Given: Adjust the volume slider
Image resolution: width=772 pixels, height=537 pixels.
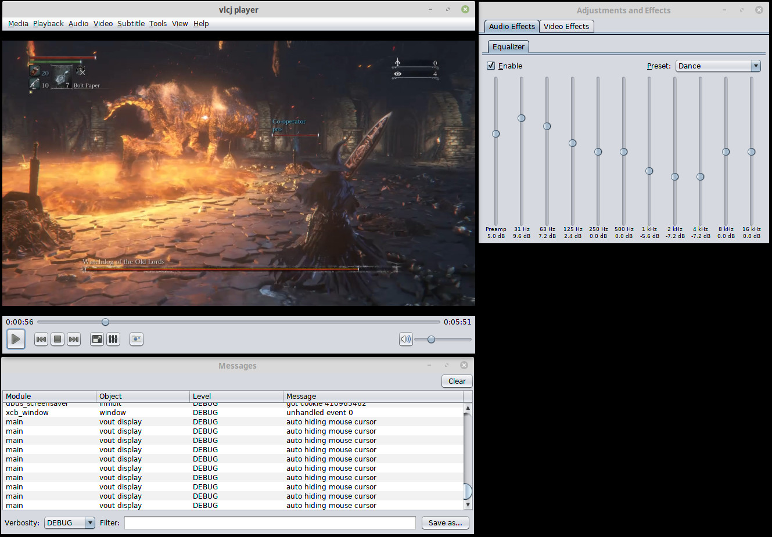Looking at the screenshot, I should [x=443, y=340].
